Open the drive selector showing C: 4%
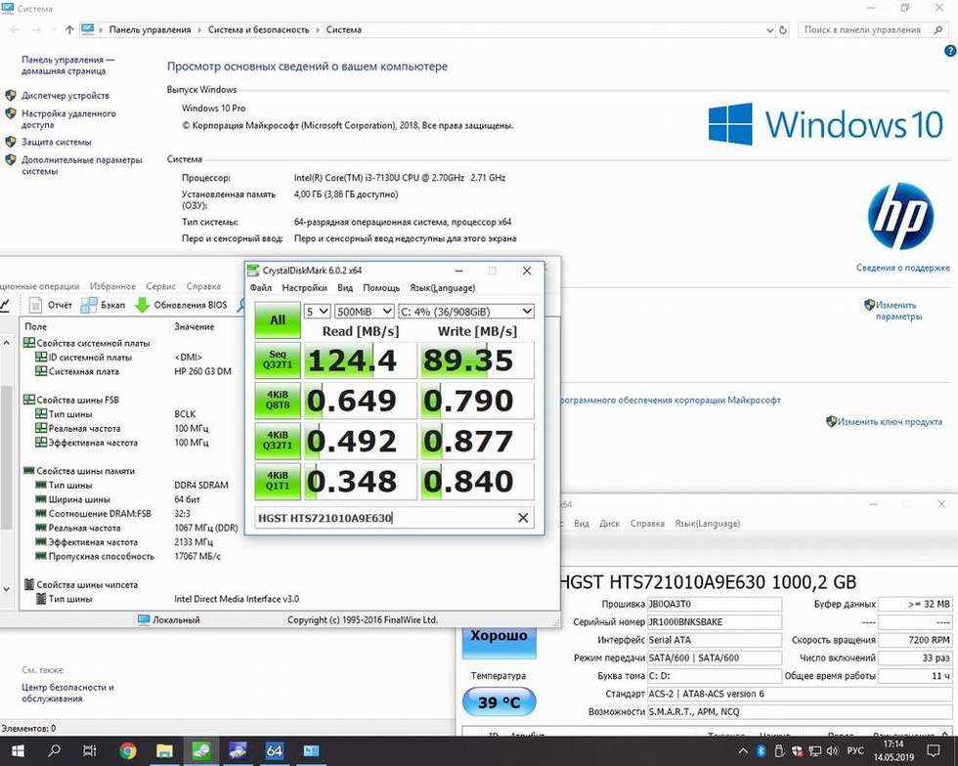958x766 pixels. (x=466, y=312)
